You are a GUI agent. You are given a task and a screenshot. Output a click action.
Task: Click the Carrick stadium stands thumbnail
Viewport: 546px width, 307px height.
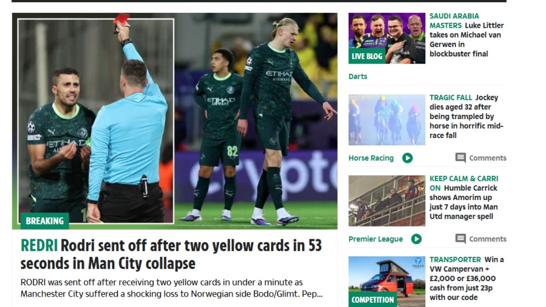(387, 201)
